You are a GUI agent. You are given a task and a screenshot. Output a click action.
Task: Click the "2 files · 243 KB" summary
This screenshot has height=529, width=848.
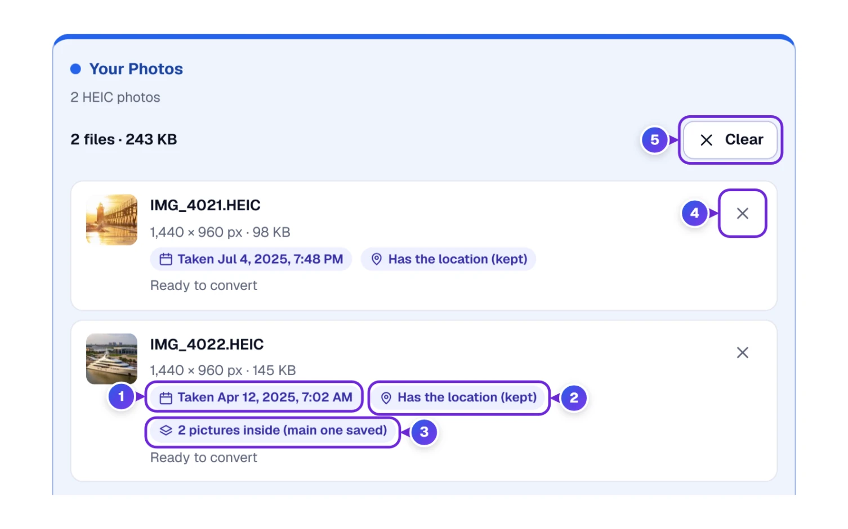[124, 139]
